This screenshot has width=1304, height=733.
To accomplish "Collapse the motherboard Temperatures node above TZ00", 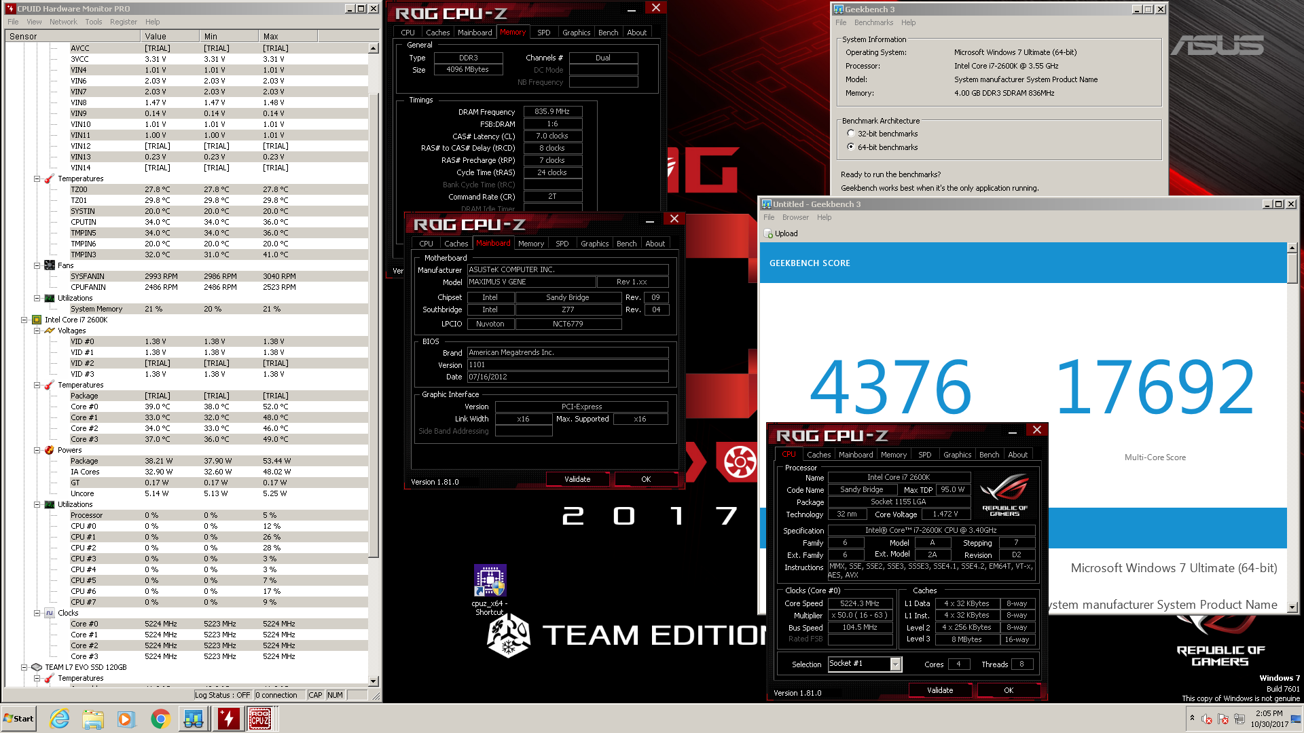I will tap(37, 179).
